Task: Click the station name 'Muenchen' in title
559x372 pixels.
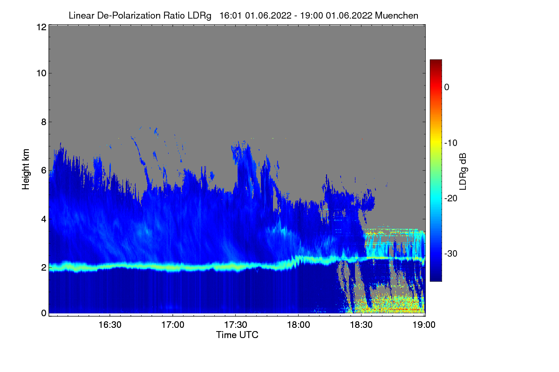Action: click(396, 15)
